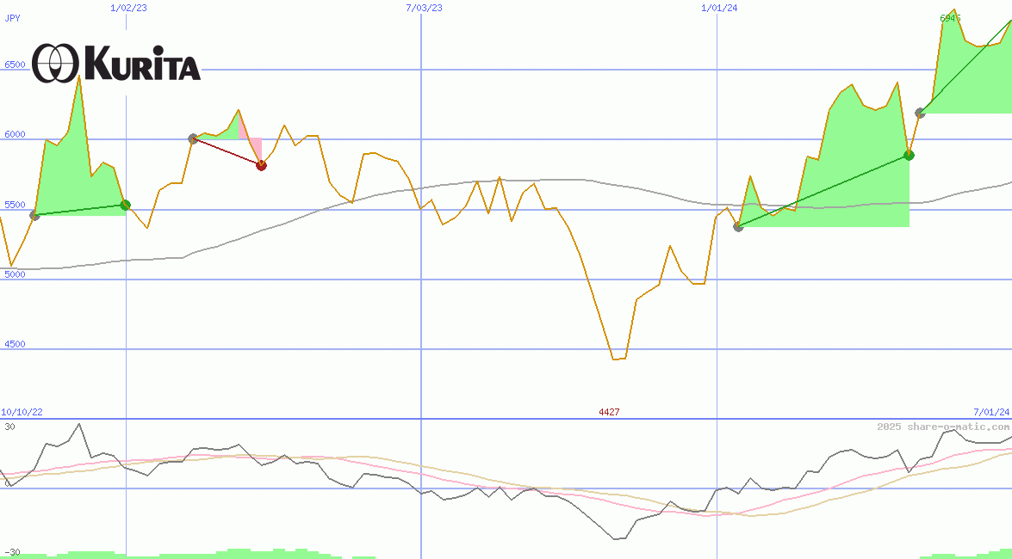Click the 6945 high price label

tap(951, 18)
